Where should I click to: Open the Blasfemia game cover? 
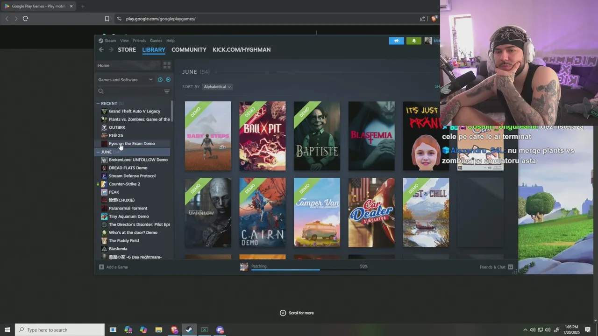pyautogui.click(x=371, y=136)
